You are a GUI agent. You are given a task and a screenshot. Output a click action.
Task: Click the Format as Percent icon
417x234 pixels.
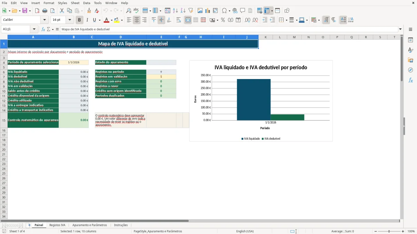(x=223, y=20)
